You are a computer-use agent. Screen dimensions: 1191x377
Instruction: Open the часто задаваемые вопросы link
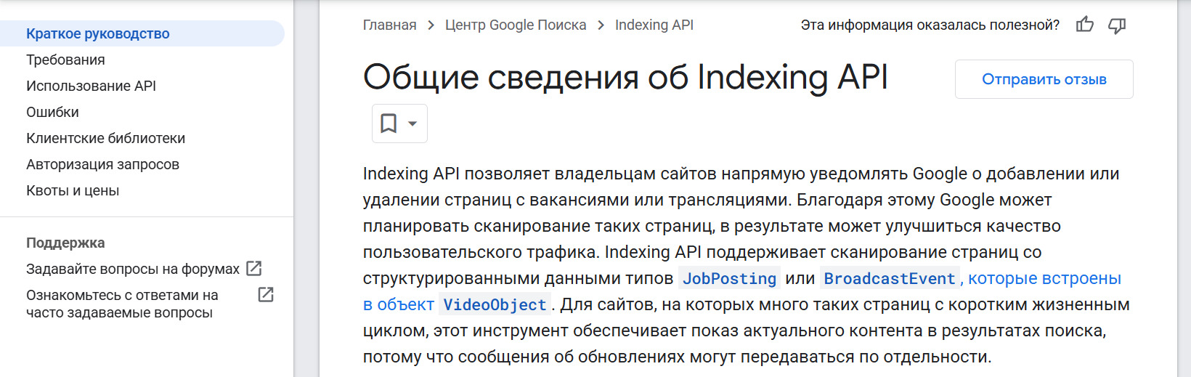click(122, 304)
